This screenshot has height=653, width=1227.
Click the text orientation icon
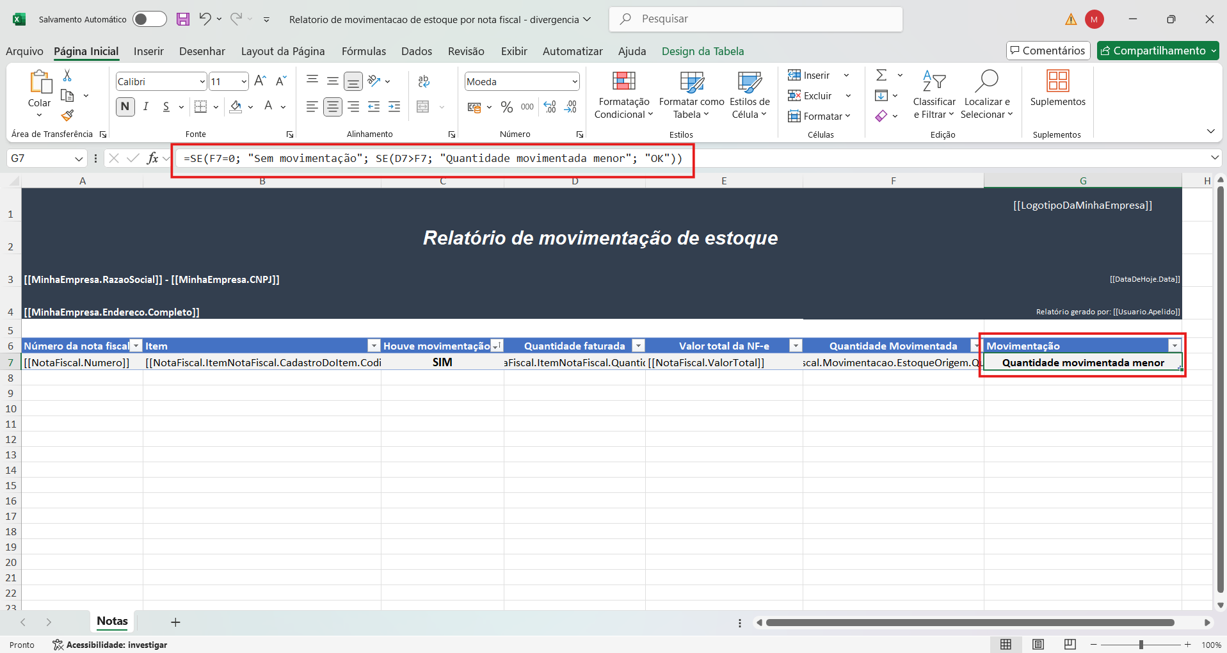pos(375,81)
